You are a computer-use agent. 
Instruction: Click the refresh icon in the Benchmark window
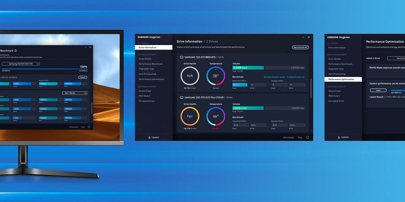89,127
